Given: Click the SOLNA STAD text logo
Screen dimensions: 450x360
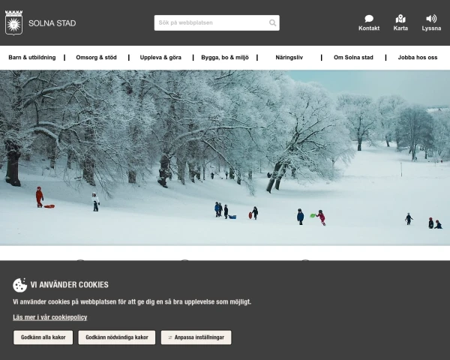Looking at the screenshot, I should click(52, 23).
